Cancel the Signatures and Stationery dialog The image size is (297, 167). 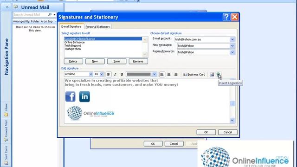tap(228, 132)
